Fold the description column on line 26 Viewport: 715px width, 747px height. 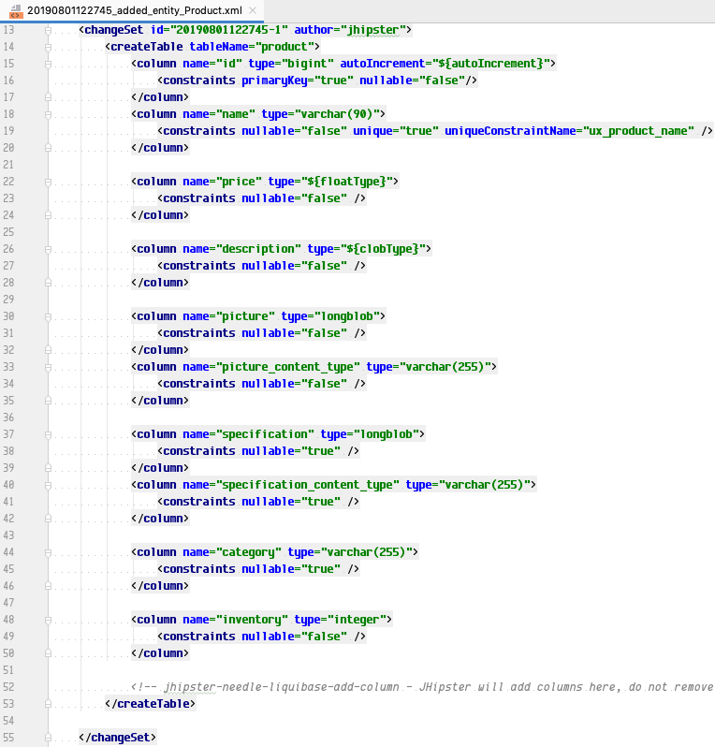[x=48, y=250]
